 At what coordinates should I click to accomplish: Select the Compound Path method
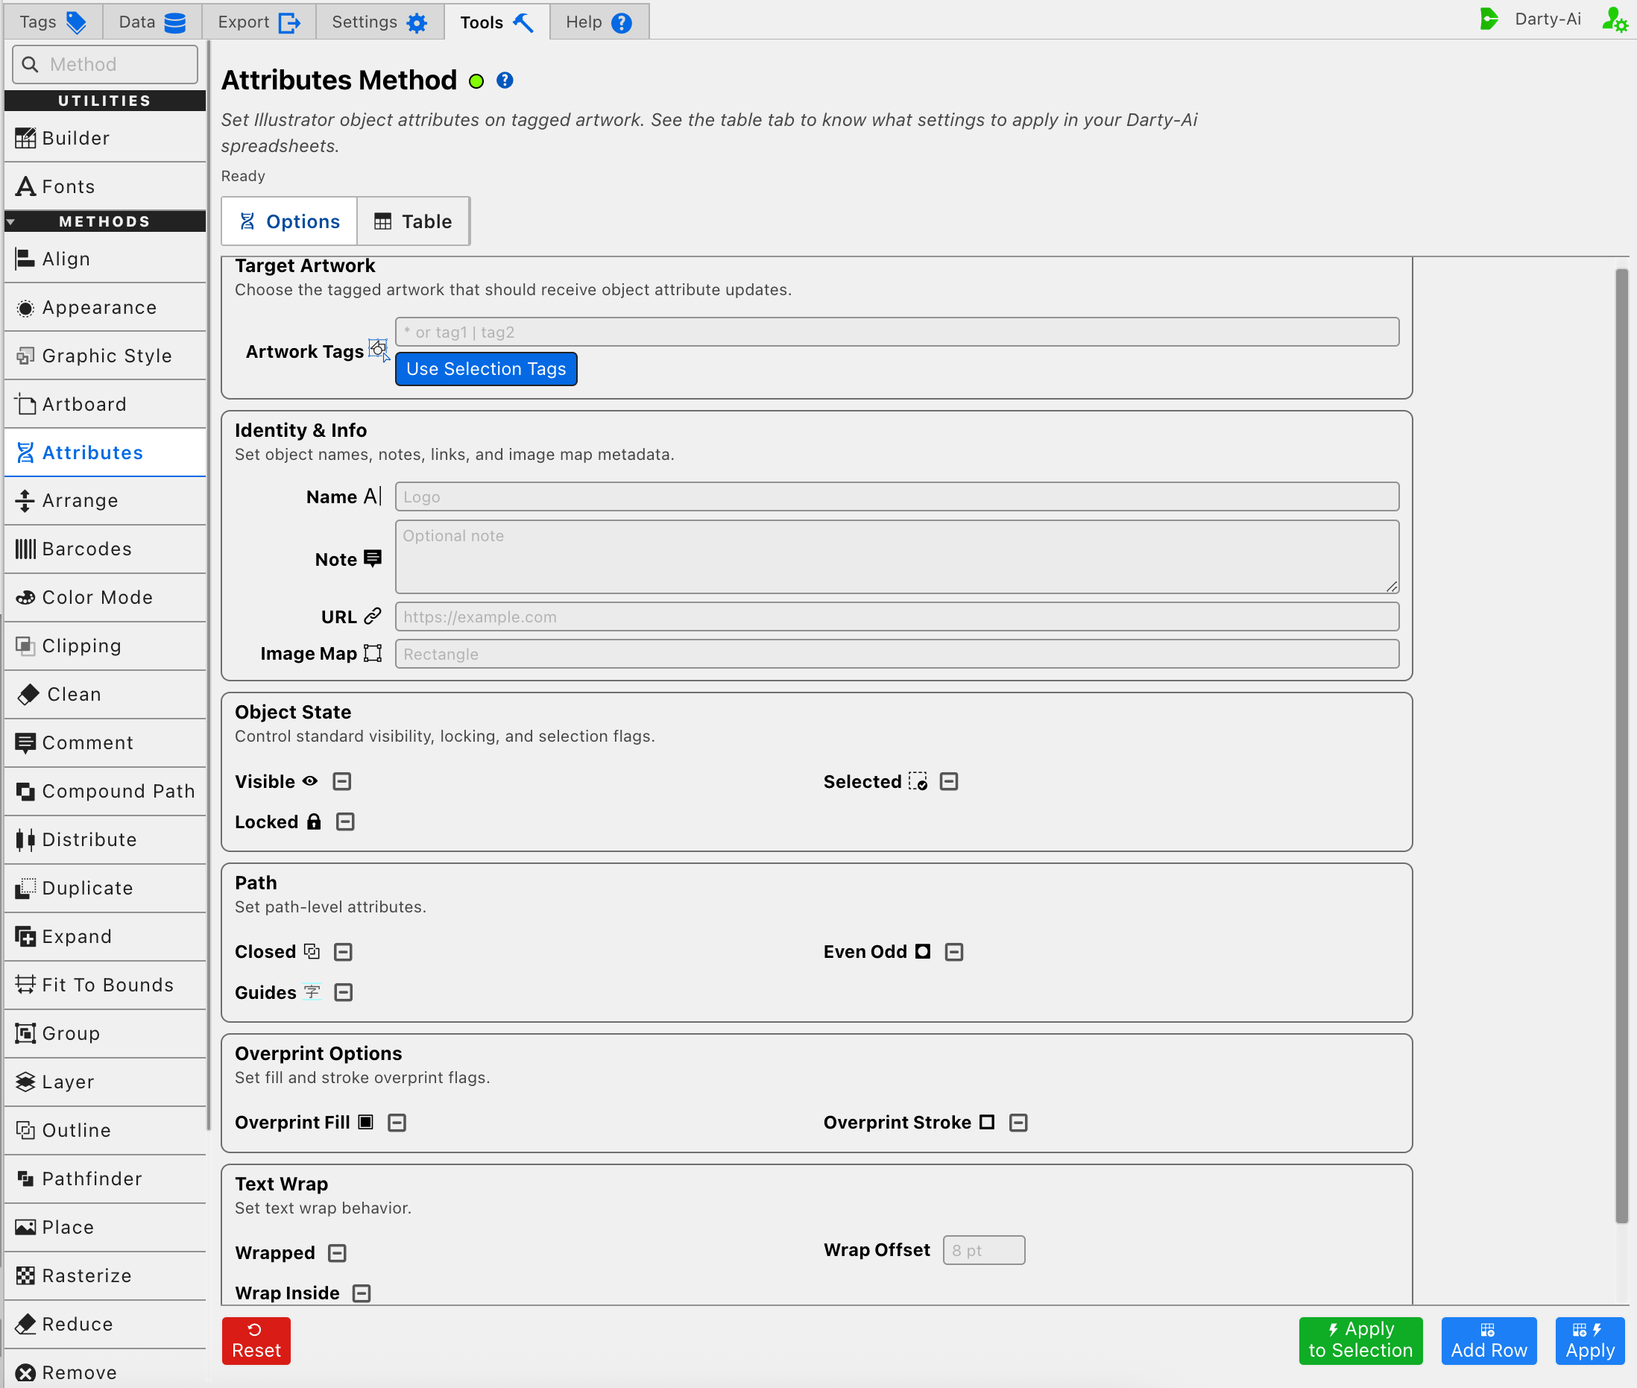(x=104, y=792)
